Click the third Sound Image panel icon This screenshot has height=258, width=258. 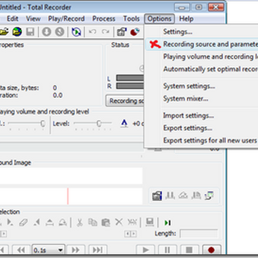pos(183,196)
